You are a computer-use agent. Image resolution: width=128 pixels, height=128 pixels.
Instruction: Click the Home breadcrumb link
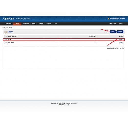pos(5,27)
